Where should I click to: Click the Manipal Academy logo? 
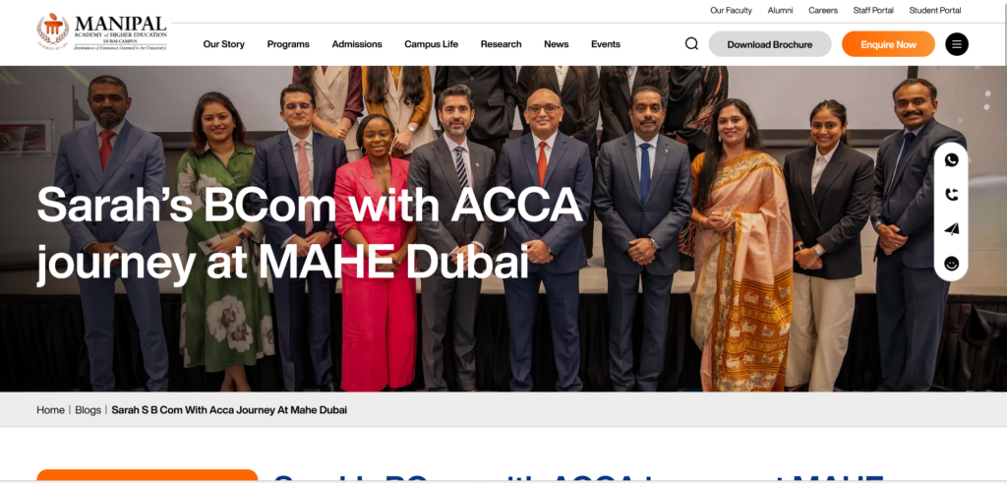pos(102,32)
